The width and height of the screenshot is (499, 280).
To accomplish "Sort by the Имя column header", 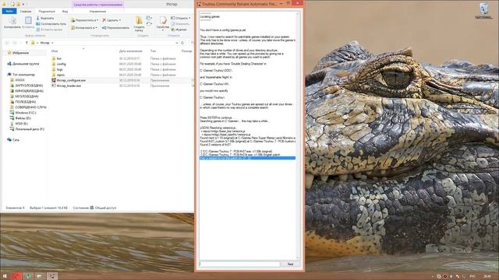I will click(55, 51).
